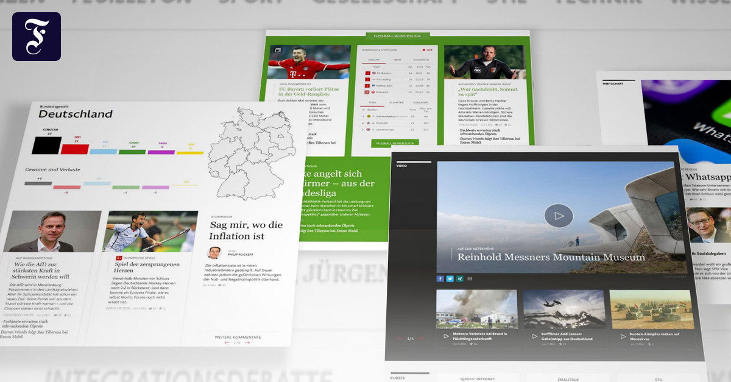The image size is (731, 382).
Task: Share the video via Twitter
Action: 451,278
